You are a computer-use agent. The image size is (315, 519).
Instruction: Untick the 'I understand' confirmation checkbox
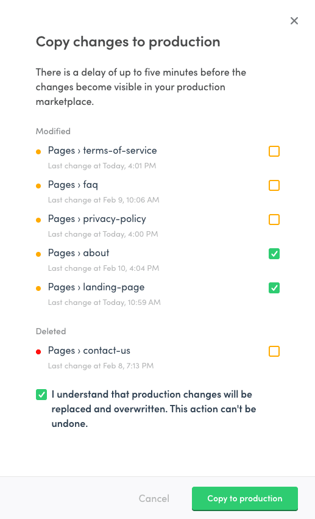click(41, 395)
